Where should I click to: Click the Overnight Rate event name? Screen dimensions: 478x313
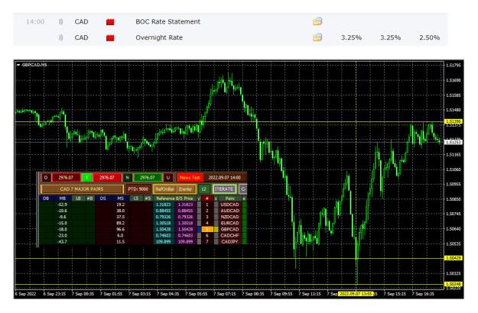pos(159,37)
